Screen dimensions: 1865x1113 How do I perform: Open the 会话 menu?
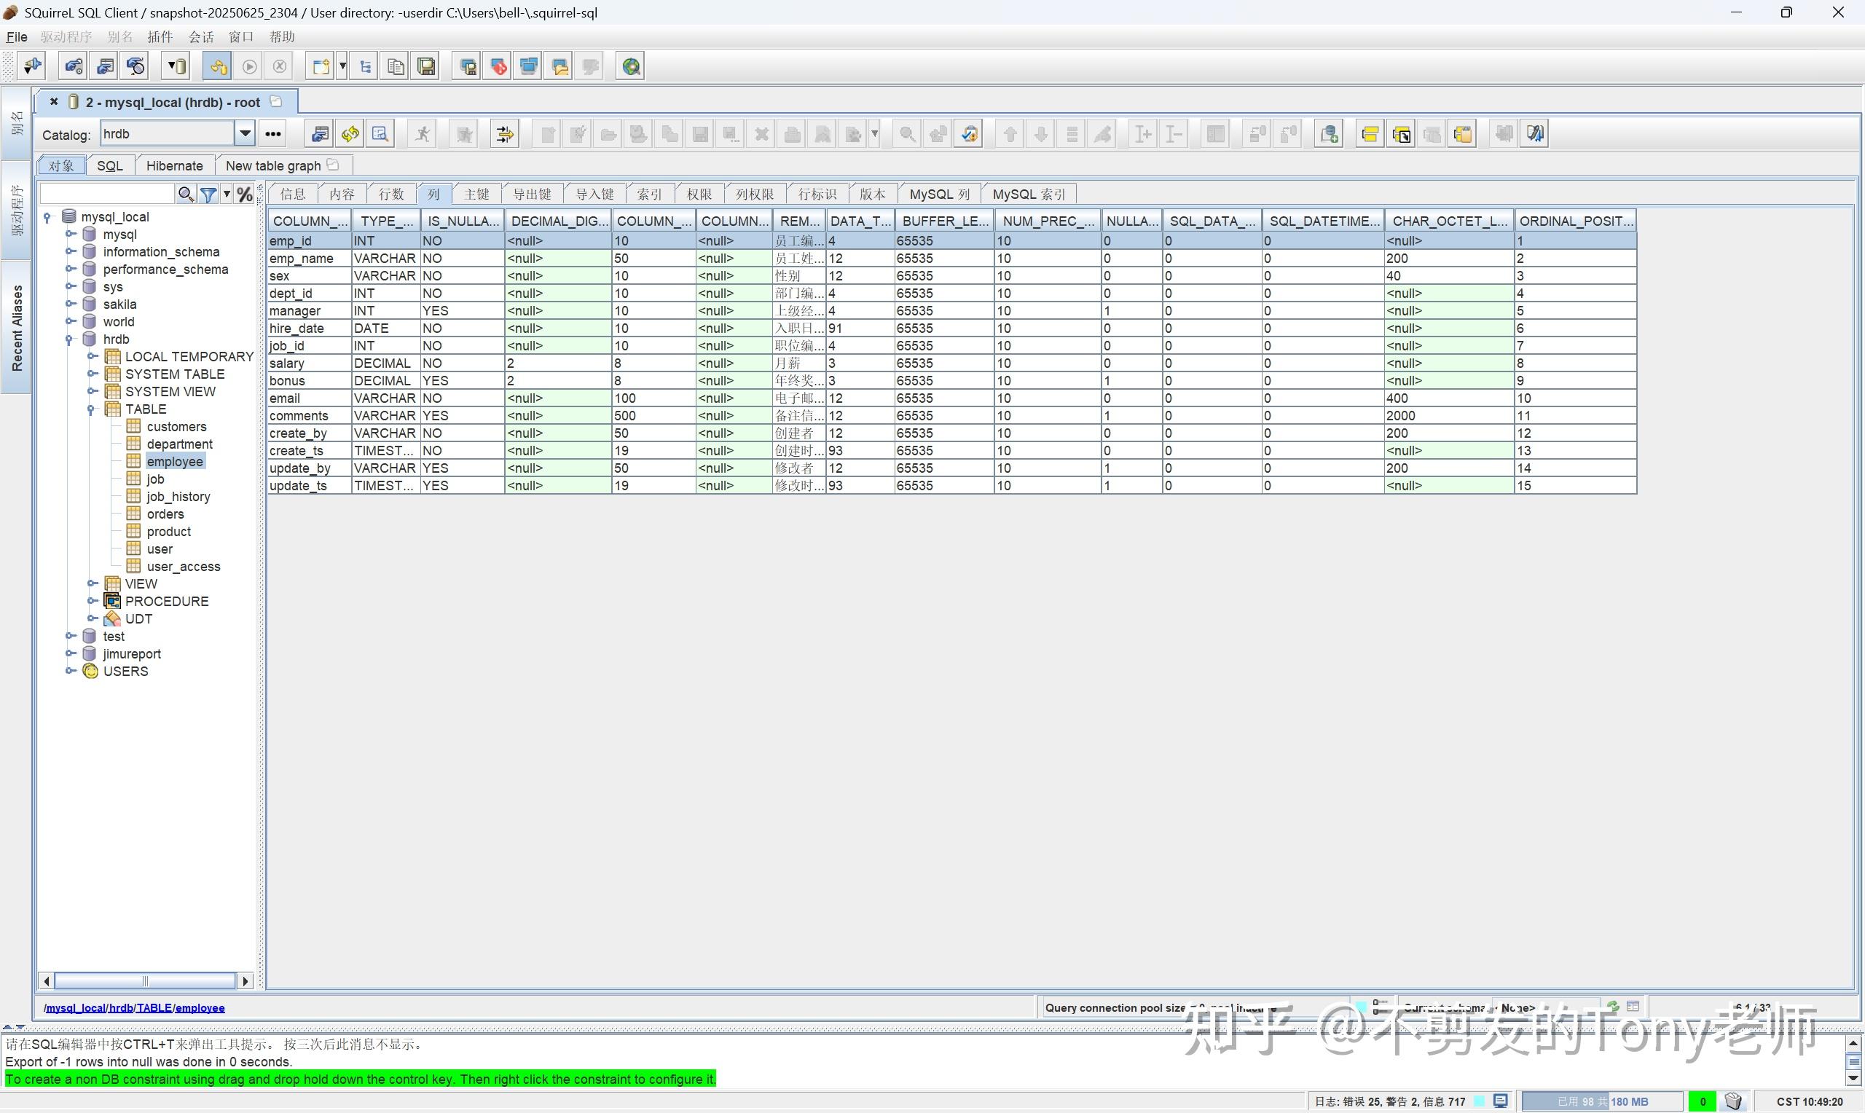[x=200, y=36]
